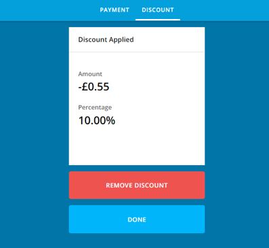This screenshot has width=269, height=248.
Task: Open the payment section from the top bar
Action: (x=115, y=10)
